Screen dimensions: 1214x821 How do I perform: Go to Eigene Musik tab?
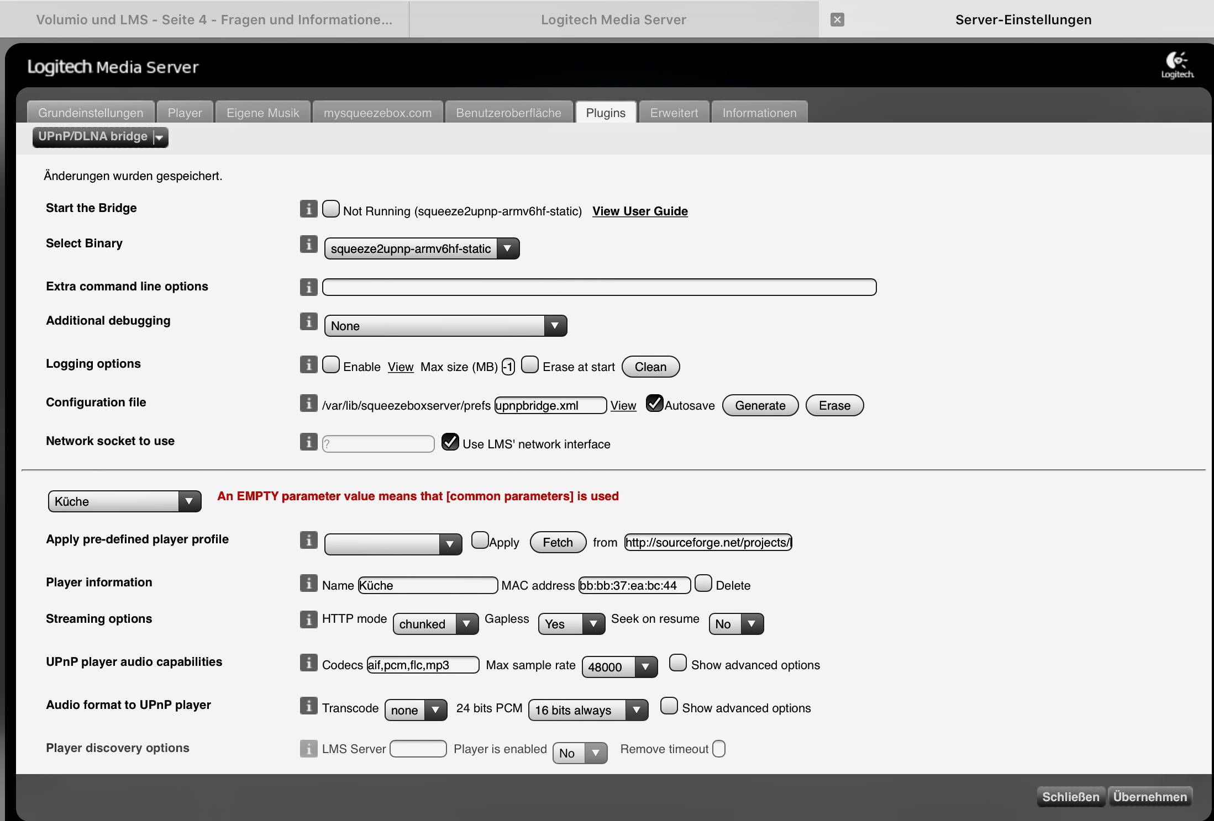[x=263, y=113]
